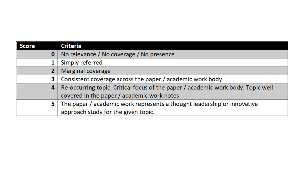Click the 'Simply referred' criteria text
The image size is (304, 171).
point(82,63)
